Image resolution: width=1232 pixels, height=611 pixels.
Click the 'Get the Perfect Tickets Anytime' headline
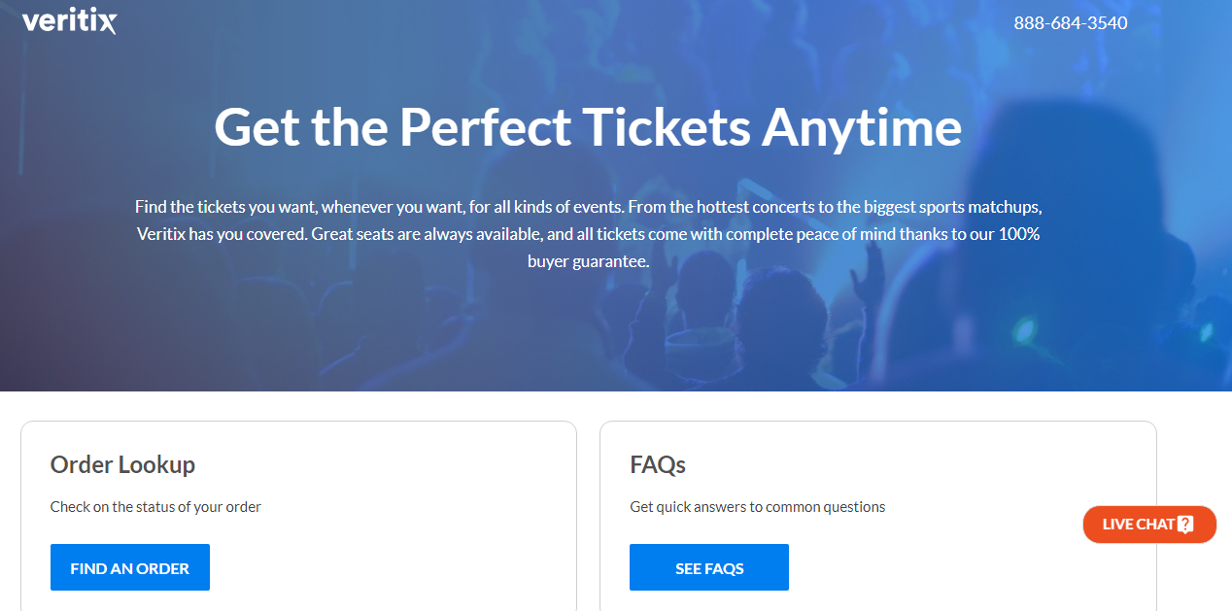click(x=588, y=126)
